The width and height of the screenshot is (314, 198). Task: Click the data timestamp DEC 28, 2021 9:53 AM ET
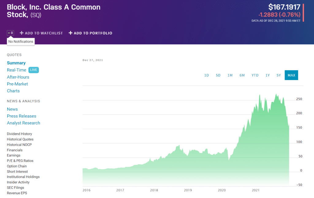[276, 21]
